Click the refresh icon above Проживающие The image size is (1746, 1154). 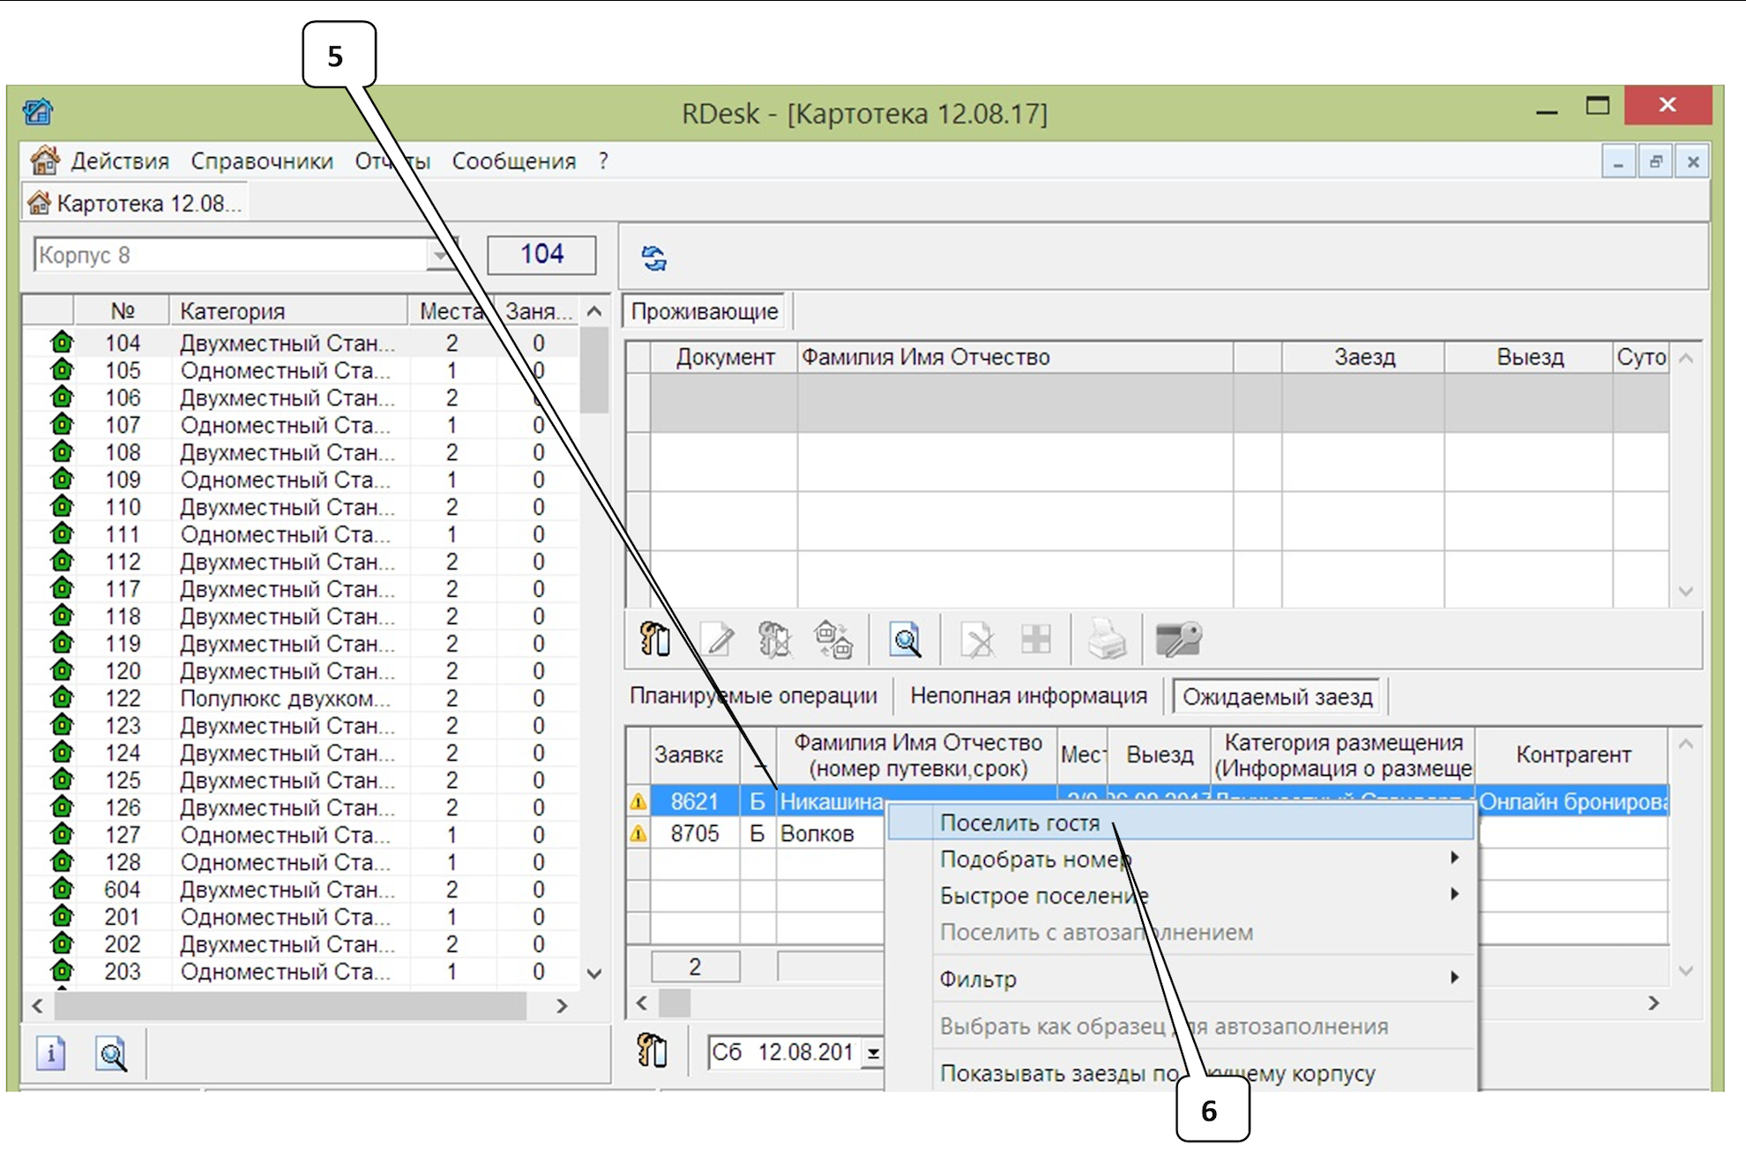[x=653, y=258]
